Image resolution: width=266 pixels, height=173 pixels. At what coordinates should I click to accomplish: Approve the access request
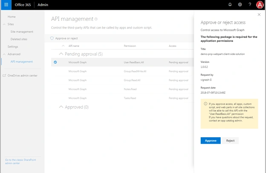(x=211, y=141)
